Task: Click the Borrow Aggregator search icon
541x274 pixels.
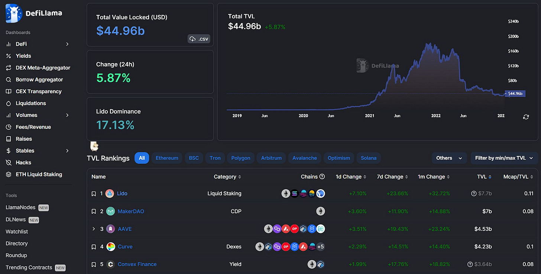Action: pos(9,80)
